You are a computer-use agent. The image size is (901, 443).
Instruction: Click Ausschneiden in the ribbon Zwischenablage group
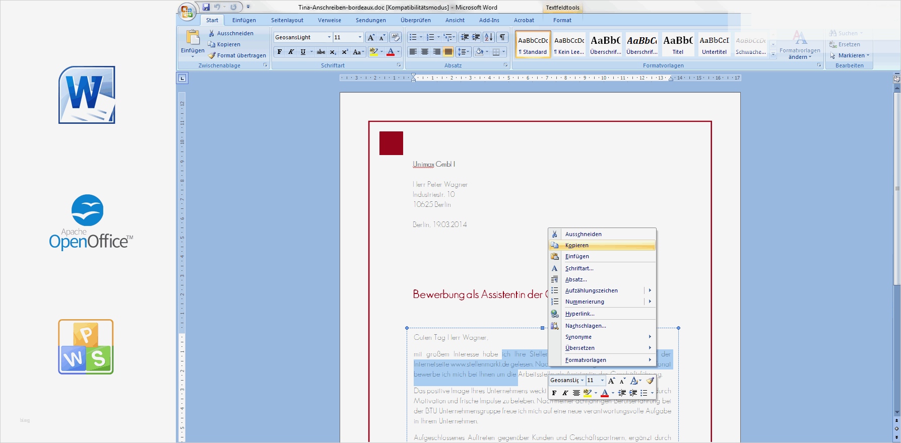[231, 33]
